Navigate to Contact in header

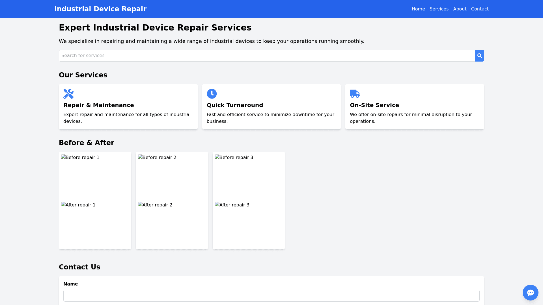pos(480,9)
